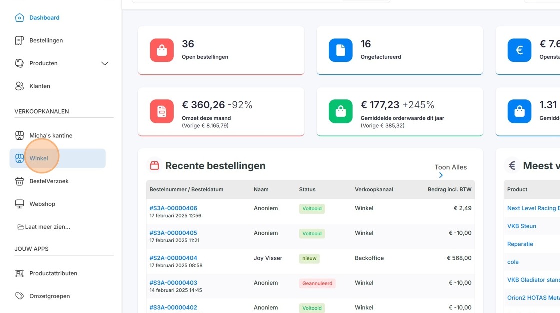Click the Ongefactureerd count 16
The width and height of the screenshot is (560, 313).
pyautogui.click(x=366, y=44)
